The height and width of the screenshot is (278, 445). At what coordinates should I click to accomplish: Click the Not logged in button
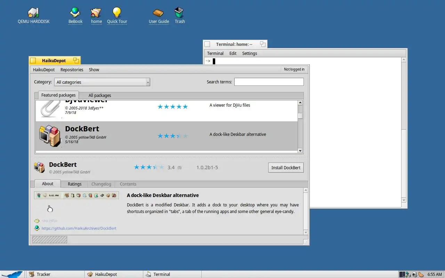pyautogui.click(x=294, y=69)
